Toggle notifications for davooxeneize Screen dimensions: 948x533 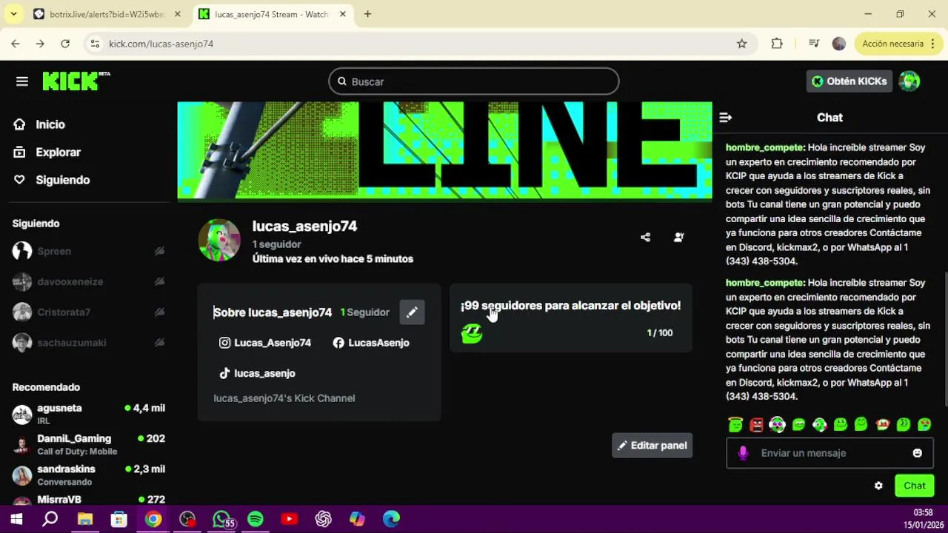[x=159, y=281]
